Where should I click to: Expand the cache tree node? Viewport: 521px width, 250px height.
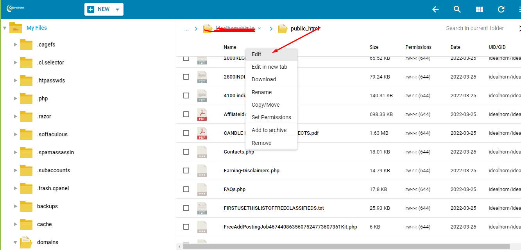(x=16, y=224)
